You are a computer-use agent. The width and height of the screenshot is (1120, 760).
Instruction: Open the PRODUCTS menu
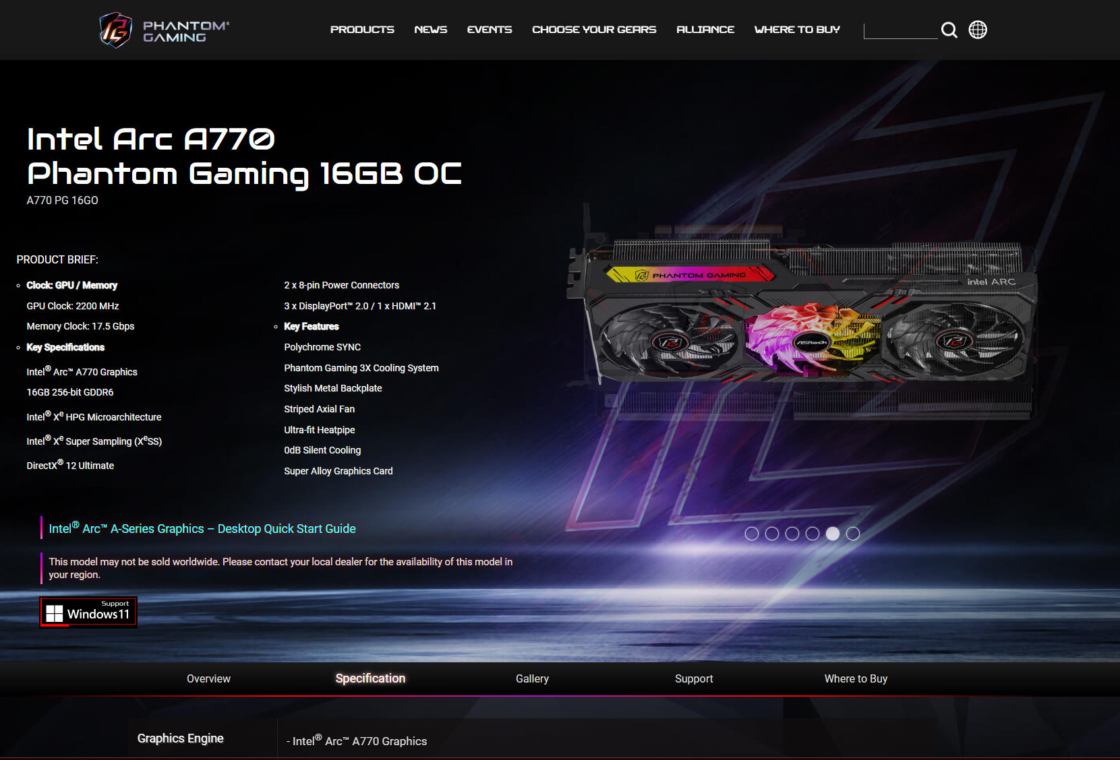(362, 30)
